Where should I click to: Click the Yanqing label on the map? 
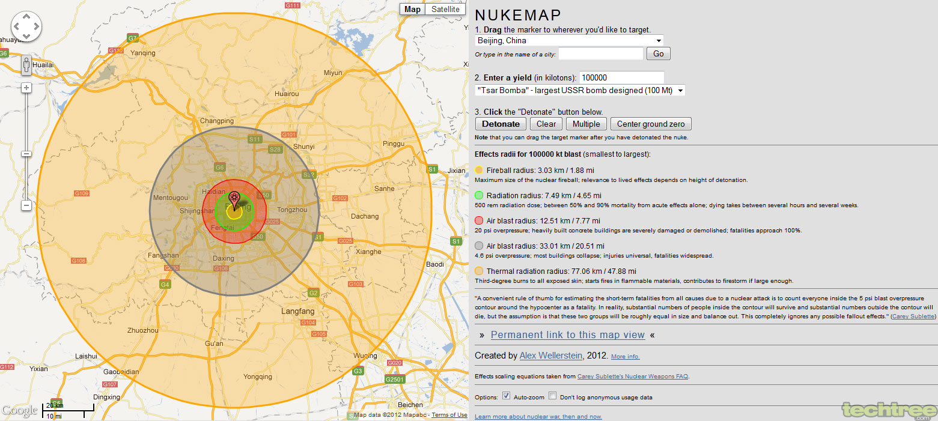[x=143, y=53]
